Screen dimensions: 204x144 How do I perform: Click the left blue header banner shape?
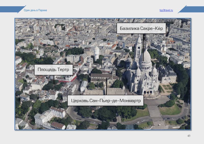point(10,10)
